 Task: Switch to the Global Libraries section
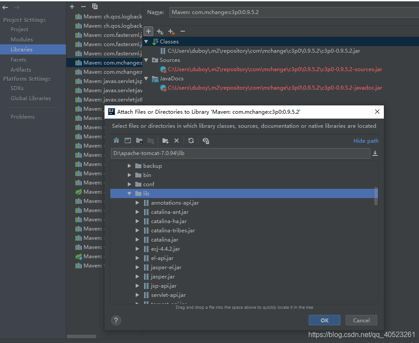[32, 98]
